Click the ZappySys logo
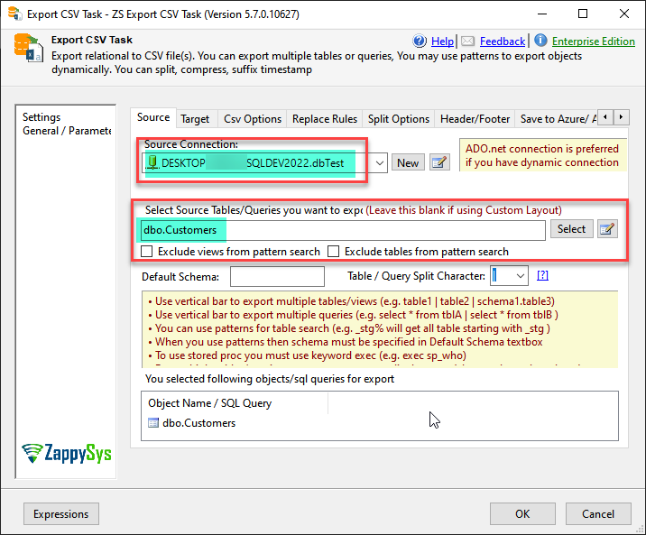 click(x=67, y=454)
